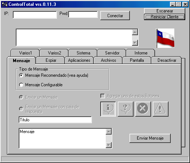Open the Archivos tab

108,60
